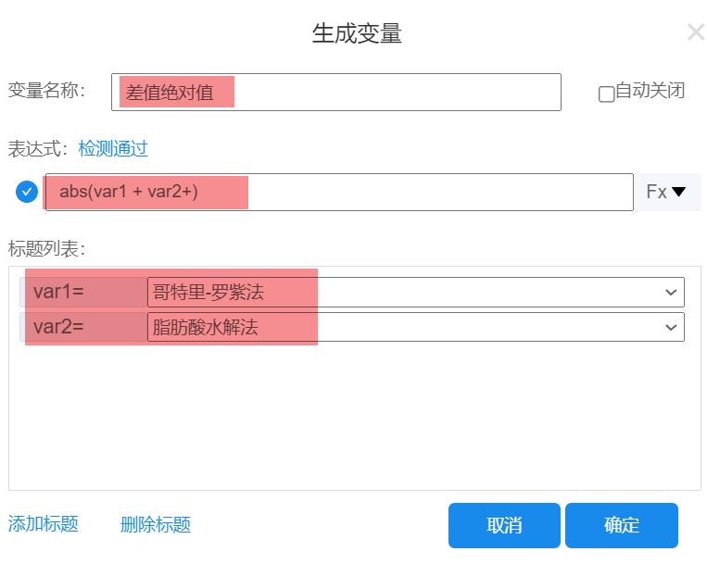Click the 变量名称 input field
Image resolution: width=707 pixels, height=564 pixels.
coord(335,93)
